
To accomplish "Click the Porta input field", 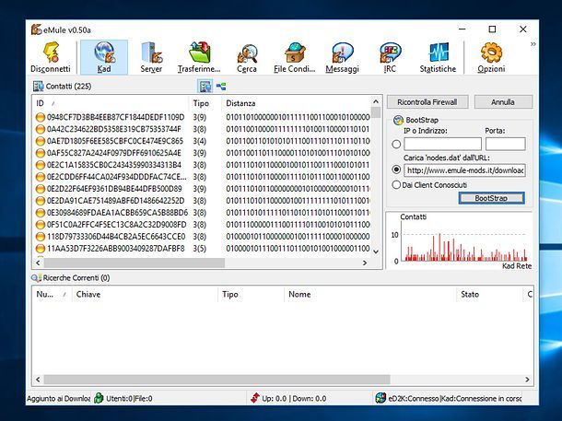I will 505,145.
